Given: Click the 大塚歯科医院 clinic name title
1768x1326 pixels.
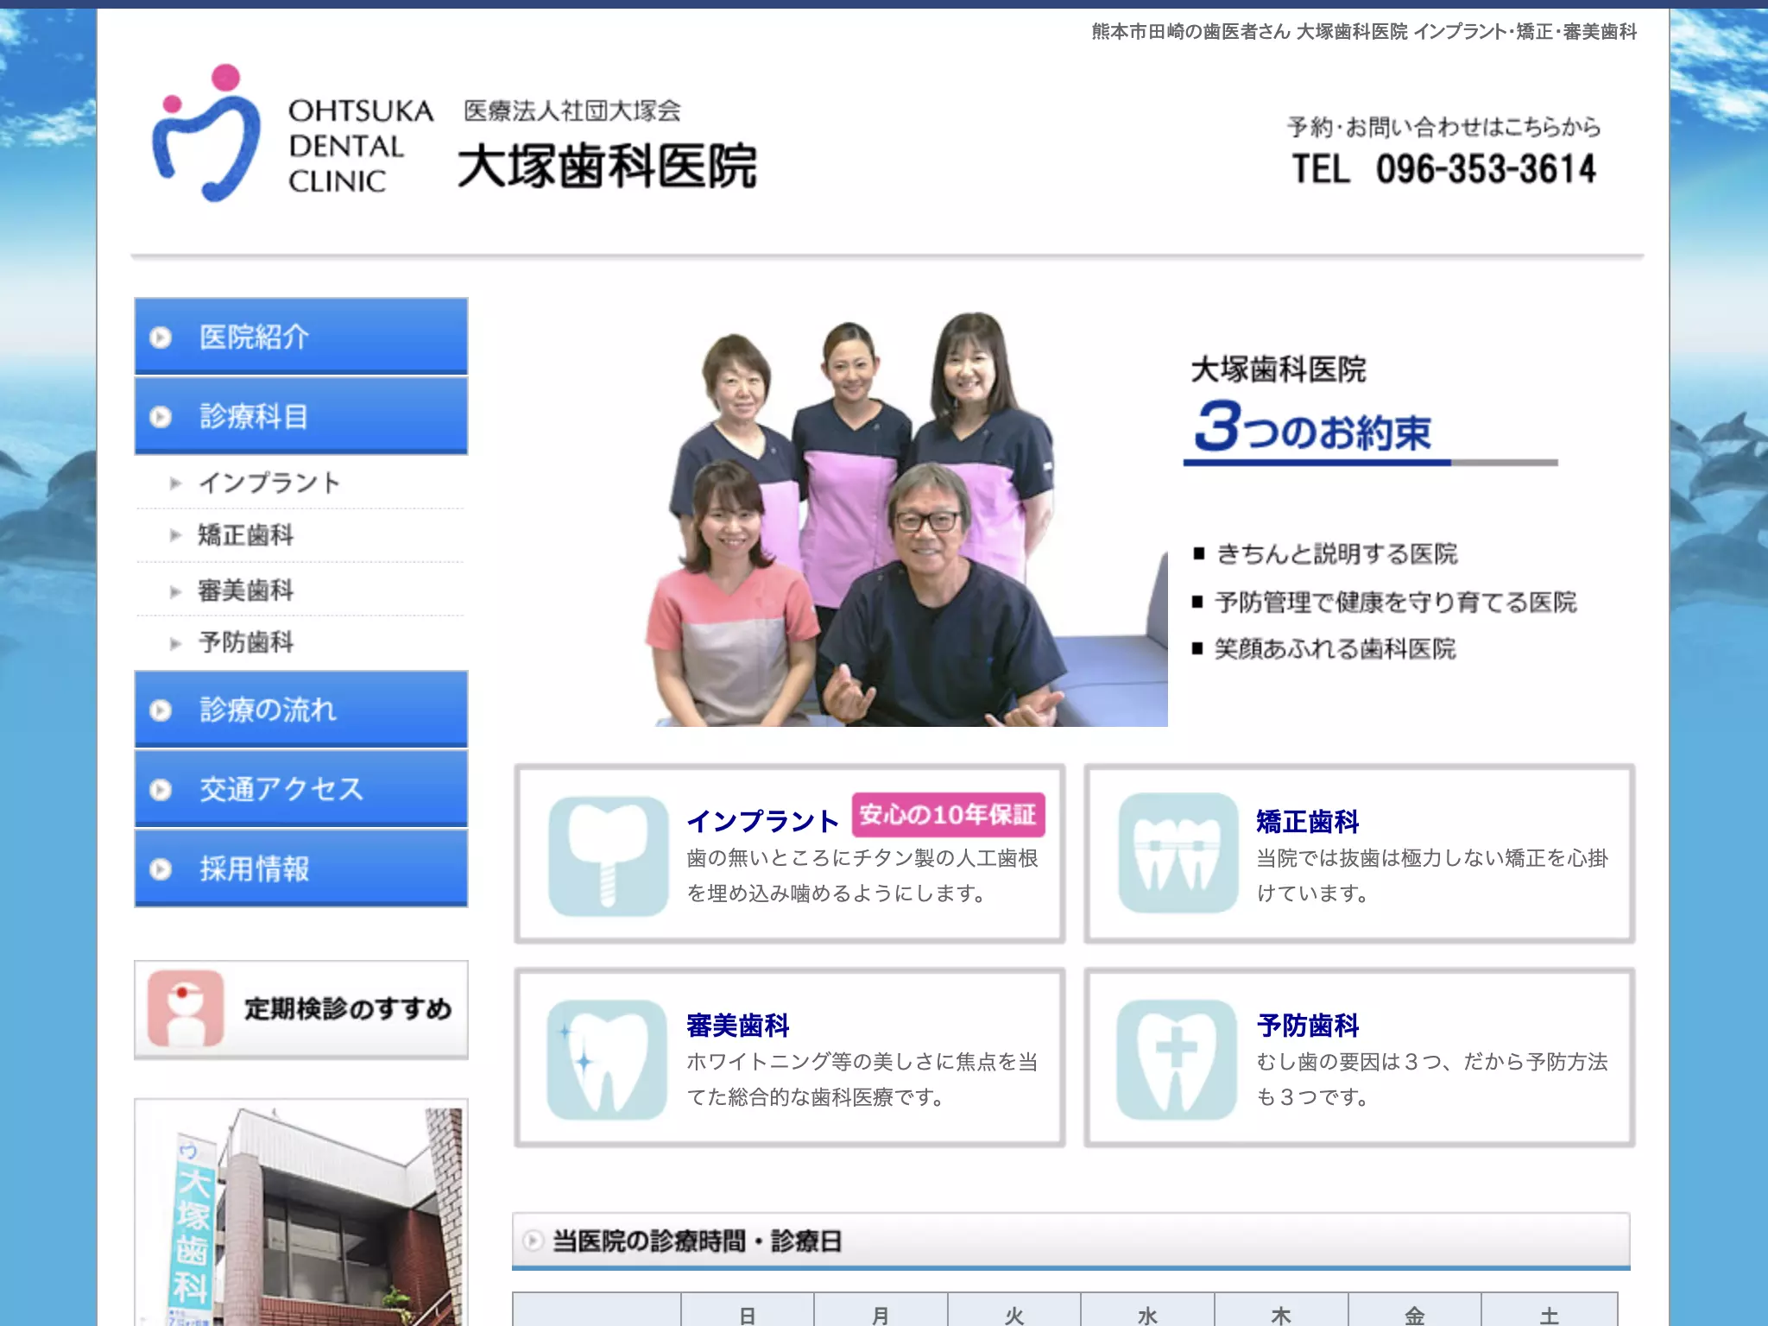Looking at the screenshot, I should [x=607, y=166].
